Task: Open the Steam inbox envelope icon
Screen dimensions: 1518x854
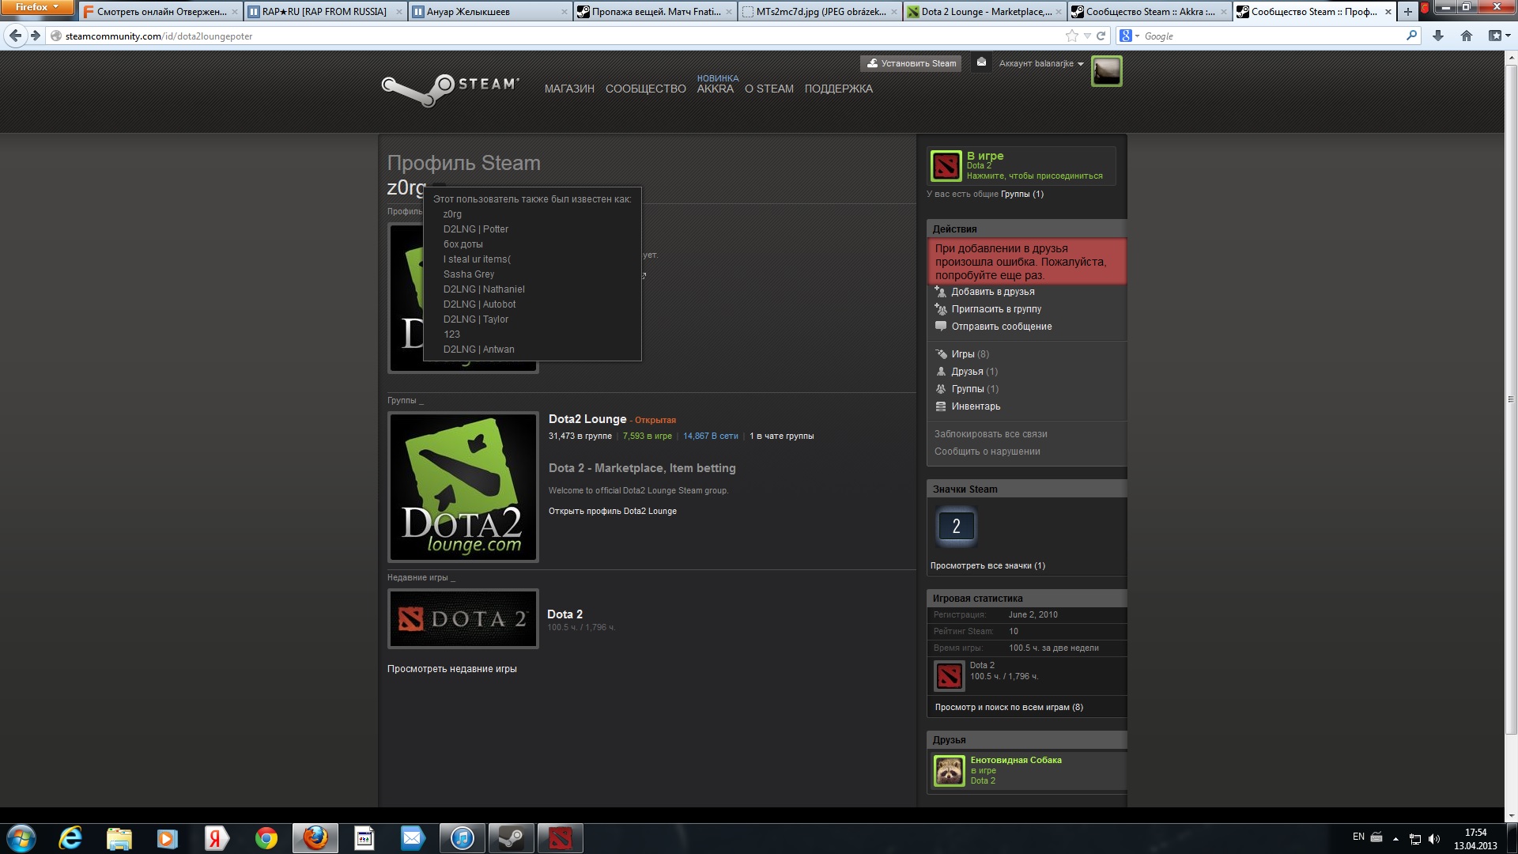Action: coord(981,62)
